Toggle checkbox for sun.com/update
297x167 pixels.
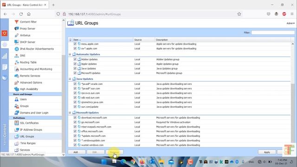click(75, 107)
